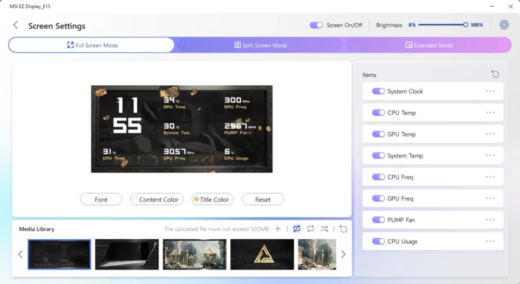Open the Content Color picker button
The width and height of the screenshot is (520, 284).
click(x=157, y=199)
